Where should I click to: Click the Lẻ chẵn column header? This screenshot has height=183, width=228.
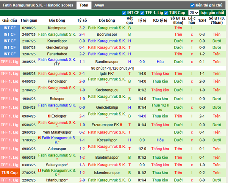(192, 20)
